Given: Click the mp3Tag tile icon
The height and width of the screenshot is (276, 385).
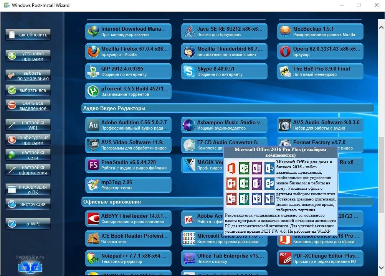Looking at the screenshot, I should [x=93, y=184].
